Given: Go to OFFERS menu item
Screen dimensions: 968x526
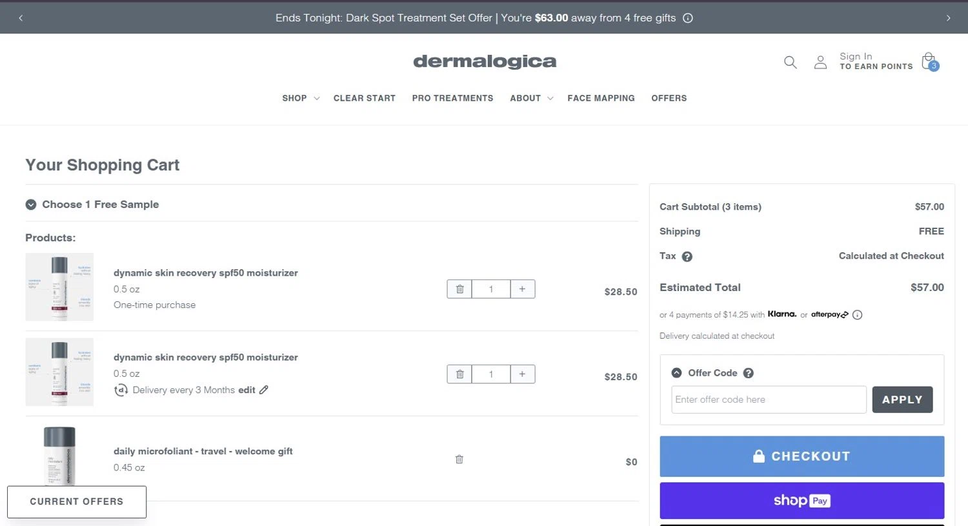Looking at the screenshot, I should tap(669, 98).
